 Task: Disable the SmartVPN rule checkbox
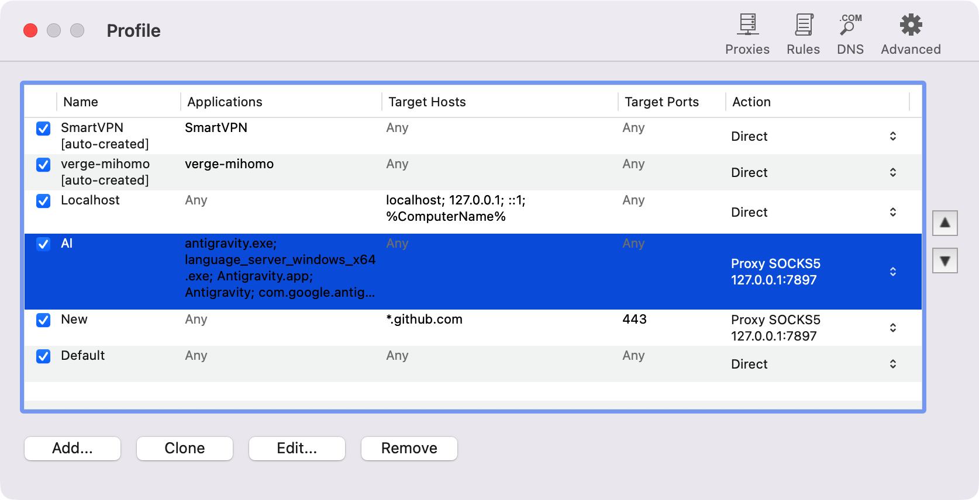(x=43, y=129)
